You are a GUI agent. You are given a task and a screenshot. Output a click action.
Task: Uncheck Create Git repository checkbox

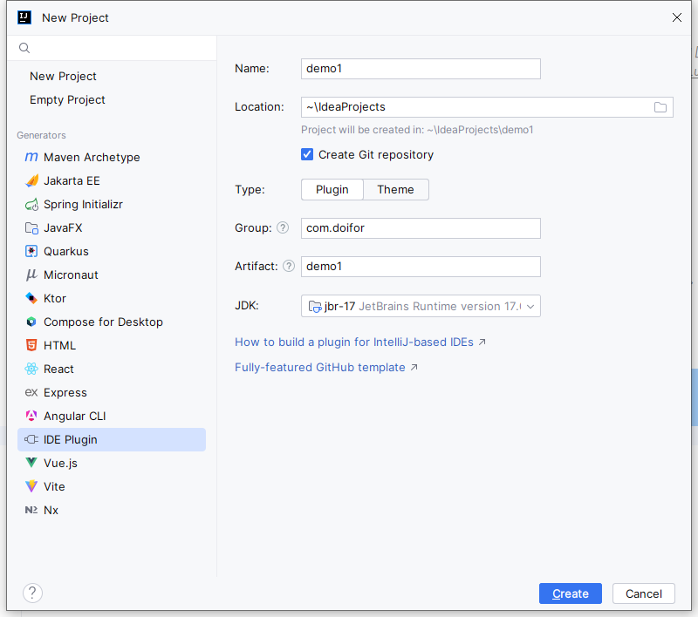pyautogui.click(x=307, y=154)
